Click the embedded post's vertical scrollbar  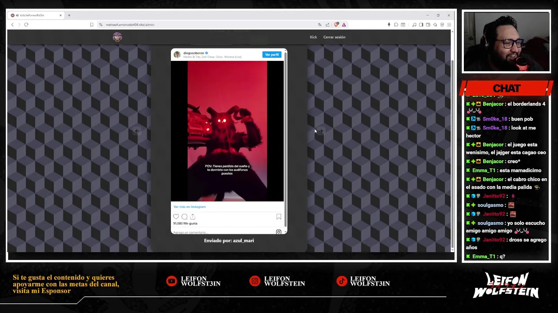286,139
